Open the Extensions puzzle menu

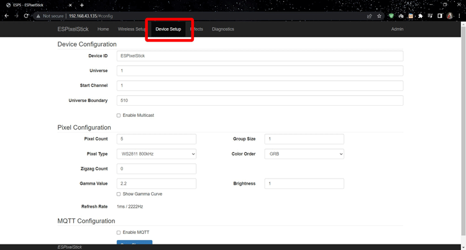pyautogui.click(x=420, y=16)
